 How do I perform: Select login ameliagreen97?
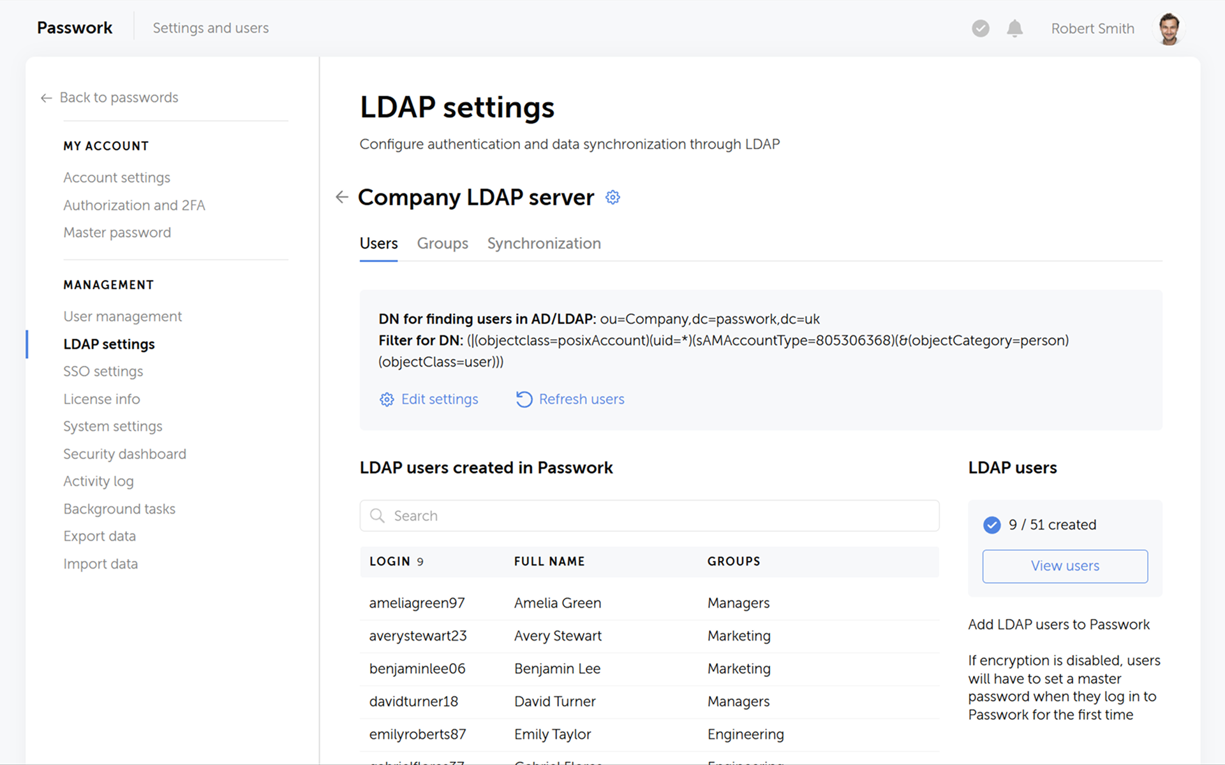417,603
